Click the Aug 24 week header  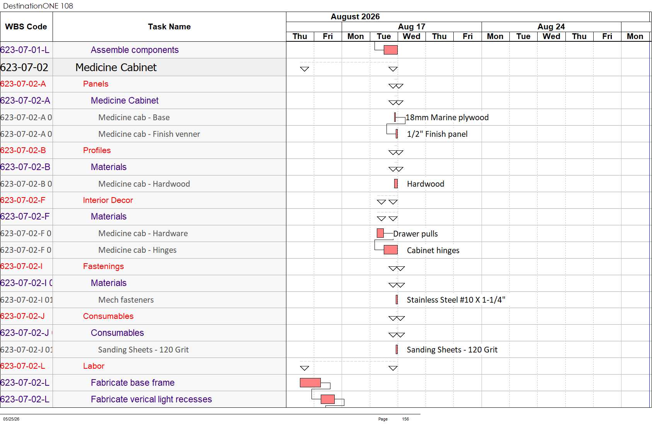coord(551,27)
